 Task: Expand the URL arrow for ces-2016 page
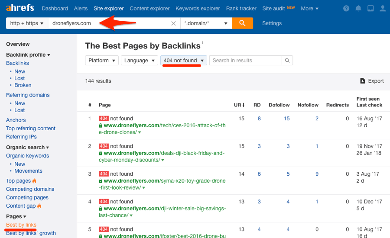pyautogui.click(x=140, y=132)
